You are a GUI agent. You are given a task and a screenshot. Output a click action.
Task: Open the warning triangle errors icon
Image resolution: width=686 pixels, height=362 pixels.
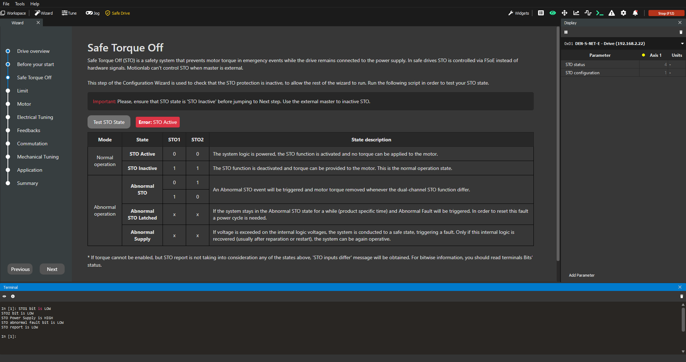pyautogui.click(x=612, y=13)
